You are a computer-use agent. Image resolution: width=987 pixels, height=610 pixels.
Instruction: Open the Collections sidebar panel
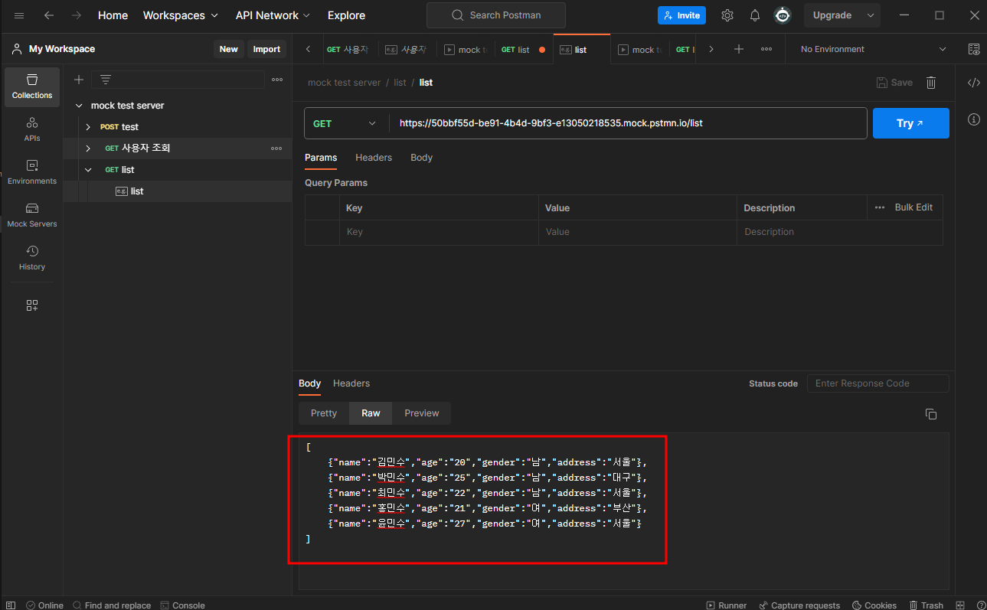(x=31, y=86)
